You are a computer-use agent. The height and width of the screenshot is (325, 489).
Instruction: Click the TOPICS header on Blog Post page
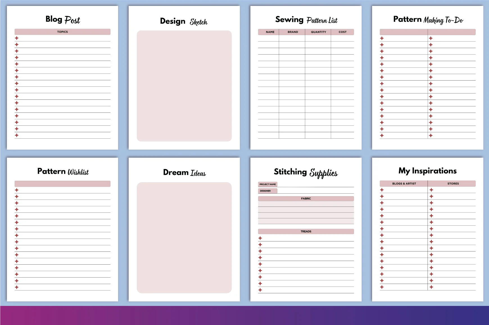pyautogui.click(x=62, y=32)
